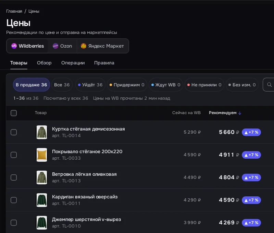The height and width of the screenshot is (233, 274).
Task: Click the Ozon logo icon
Action: click(x=55, y=46)
